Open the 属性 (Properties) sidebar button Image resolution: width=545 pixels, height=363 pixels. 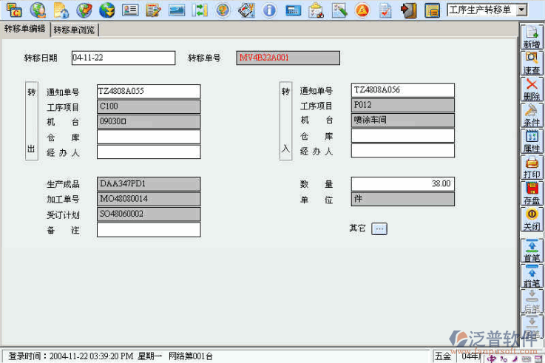[531, 140]
